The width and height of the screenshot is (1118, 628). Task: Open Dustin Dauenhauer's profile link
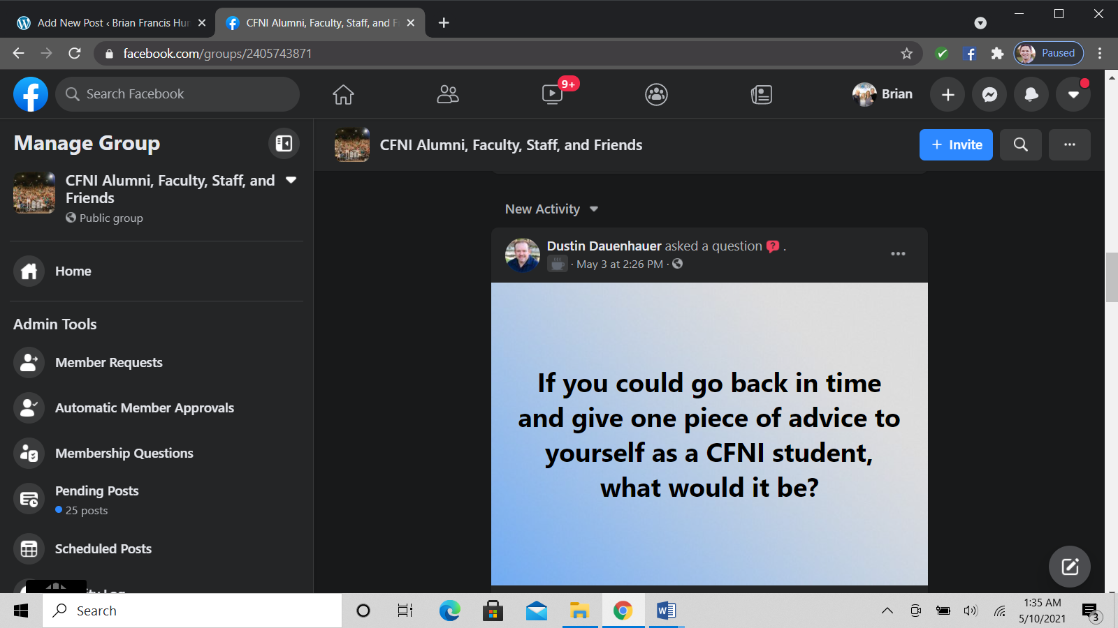[x=604, y=246]
